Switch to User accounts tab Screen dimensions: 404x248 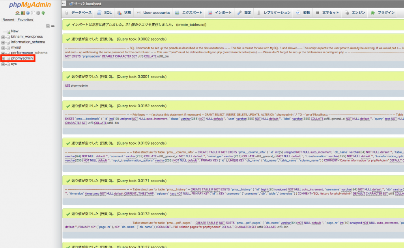[153, 13]
